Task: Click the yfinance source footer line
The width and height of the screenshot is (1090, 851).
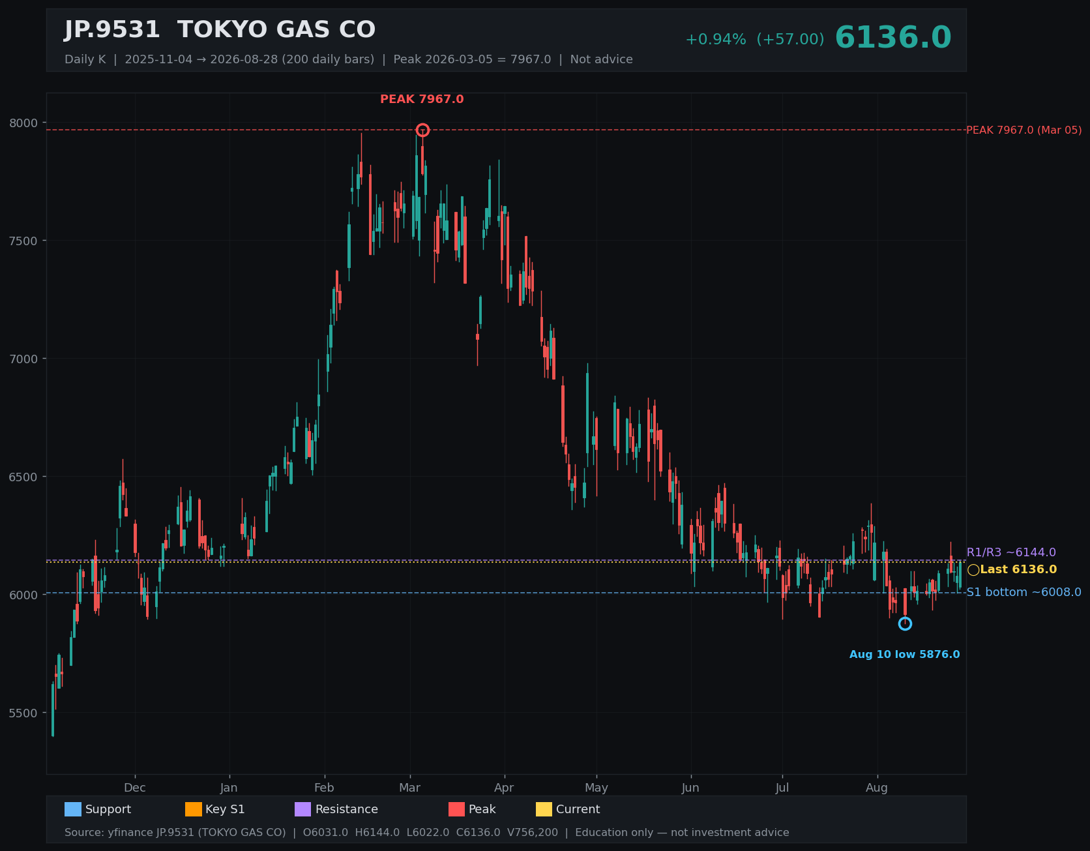Action: click(427, 833)
